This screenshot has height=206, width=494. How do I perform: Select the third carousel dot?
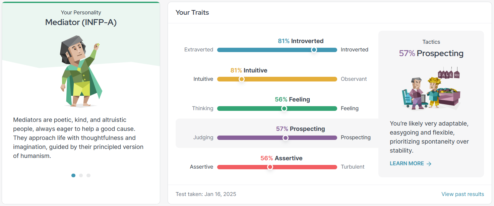tap(88, 175)
